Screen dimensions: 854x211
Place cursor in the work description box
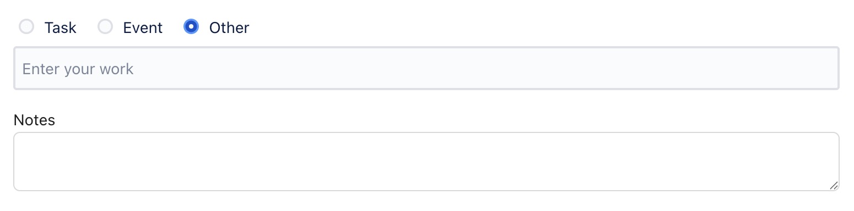[426, 69]
